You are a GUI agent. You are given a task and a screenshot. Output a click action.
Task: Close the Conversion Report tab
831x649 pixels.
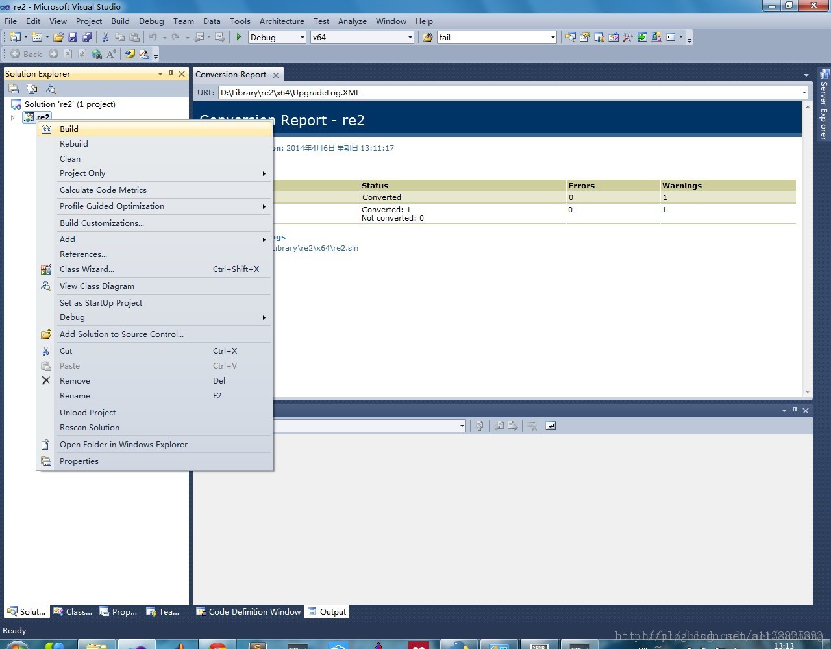point(276,75)
